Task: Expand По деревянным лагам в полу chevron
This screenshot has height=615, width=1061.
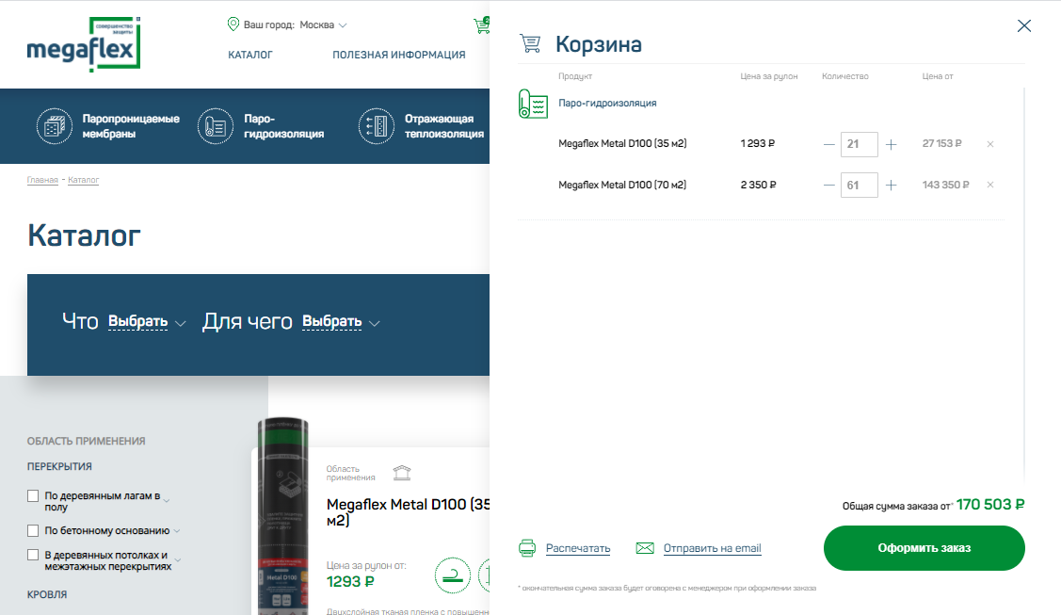Action: (x=167, y=501)
